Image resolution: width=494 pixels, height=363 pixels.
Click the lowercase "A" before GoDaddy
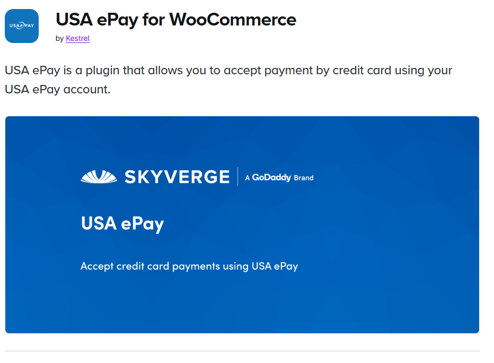(x=248, y=178)
